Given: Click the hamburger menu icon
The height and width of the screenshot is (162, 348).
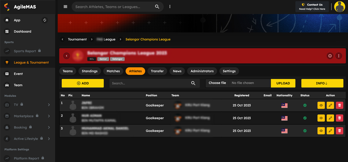Looking at the screenshot, I should tap(65, 7).
